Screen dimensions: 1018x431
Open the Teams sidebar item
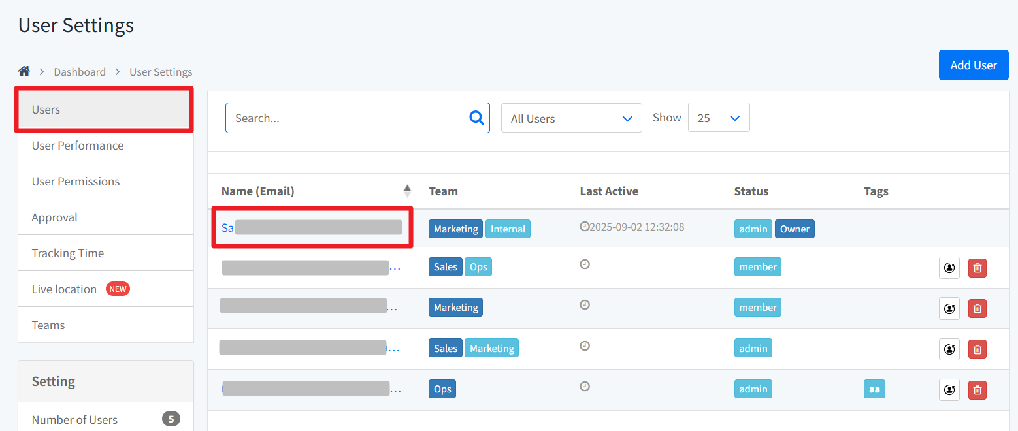[48, 325]
